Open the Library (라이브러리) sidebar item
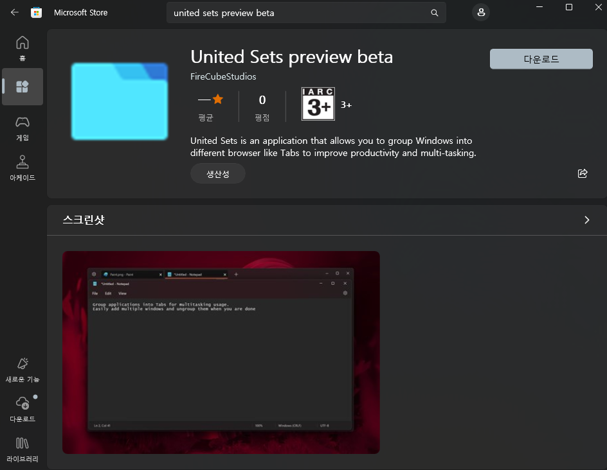 click(x=23, y=449)
